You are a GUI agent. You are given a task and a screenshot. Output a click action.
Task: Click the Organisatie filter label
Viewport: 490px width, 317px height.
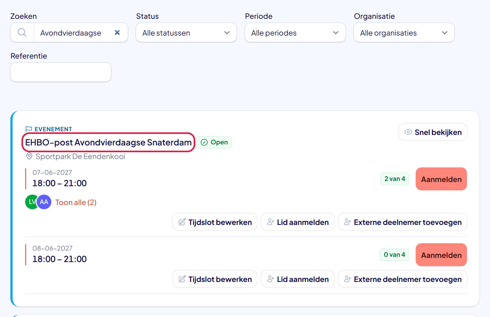coord(374,16)
